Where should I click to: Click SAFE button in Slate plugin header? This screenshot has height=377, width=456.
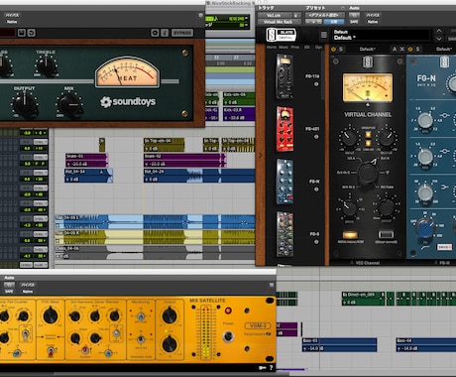[x=354, y=22]
